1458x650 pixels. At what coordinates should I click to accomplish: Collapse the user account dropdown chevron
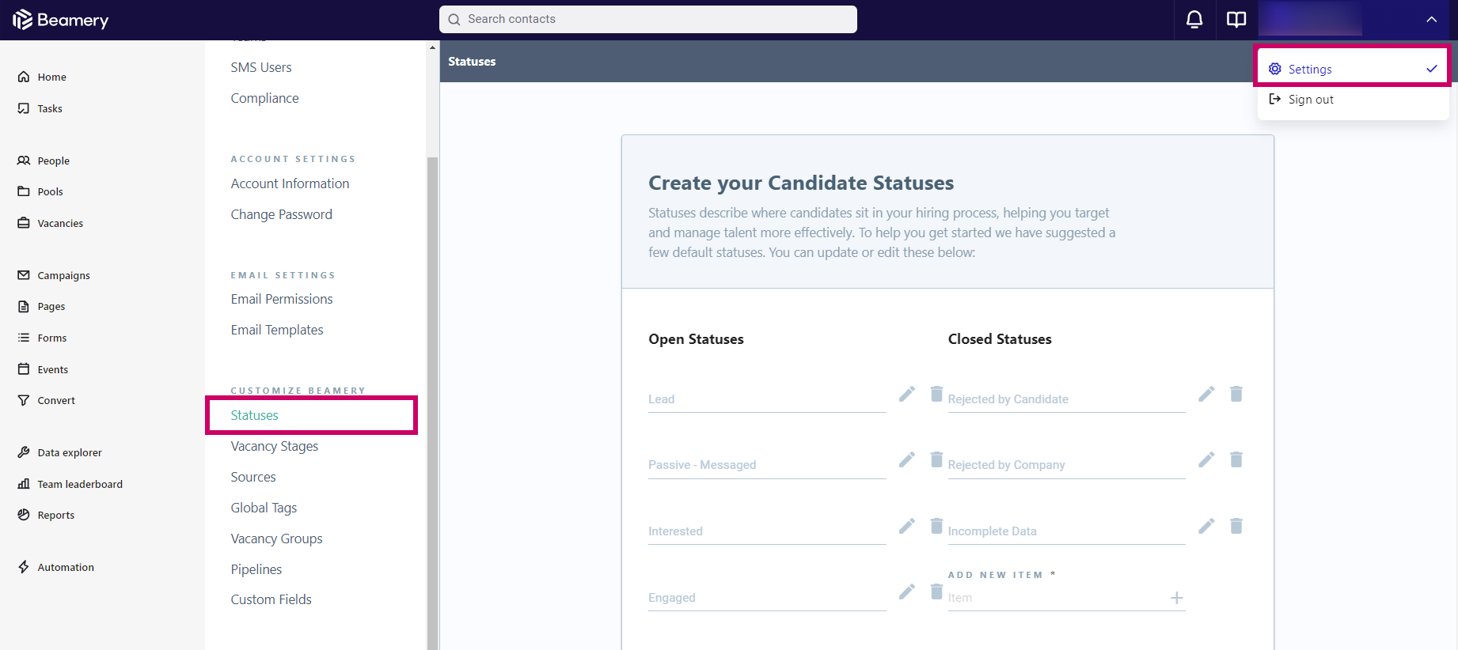(x=1432, y=20)
